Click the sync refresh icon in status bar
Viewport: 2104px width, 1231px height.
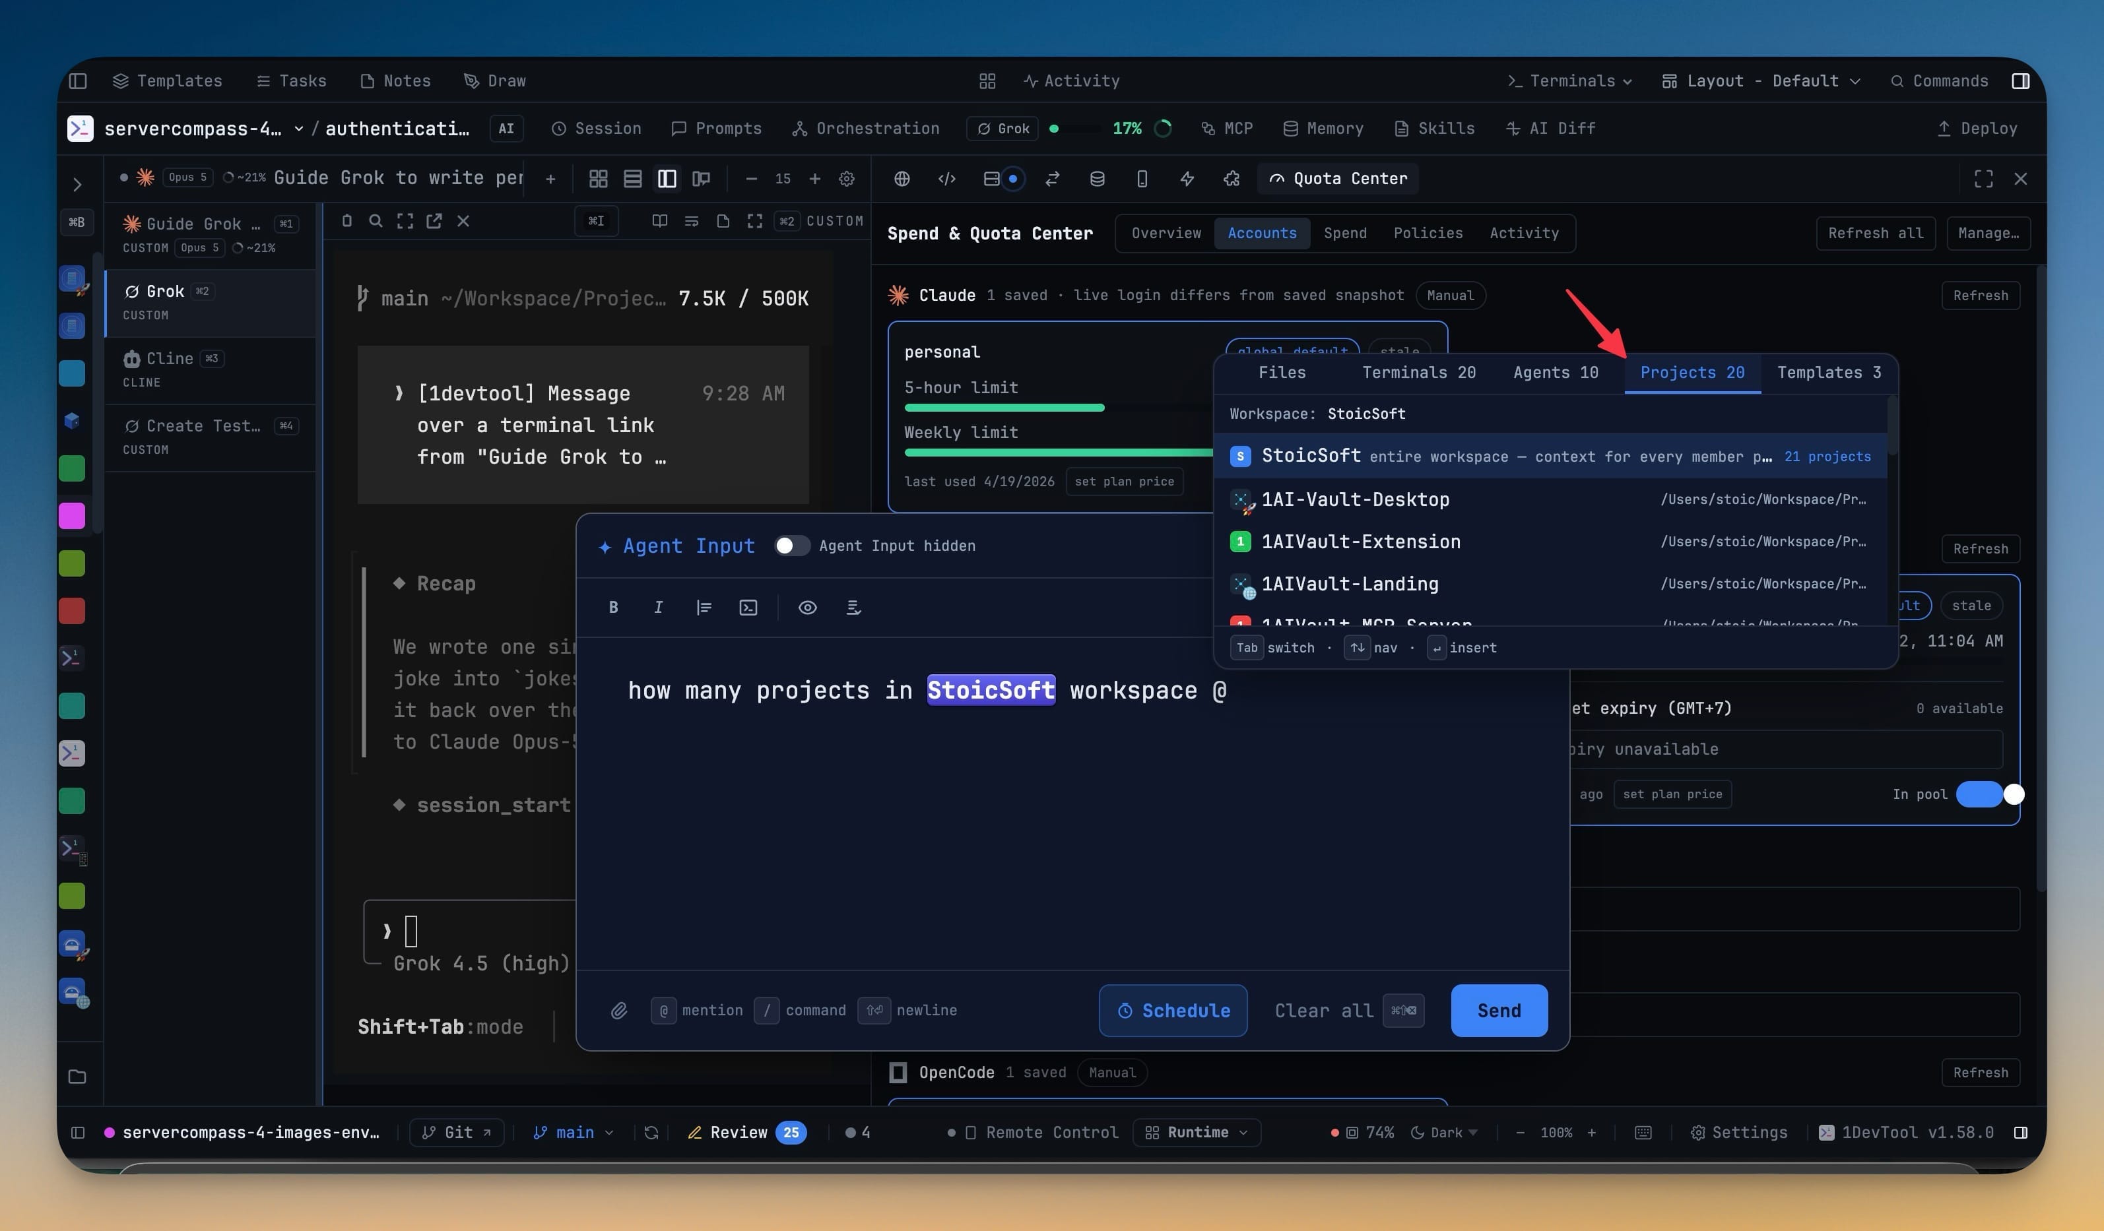click(651, 1133)
